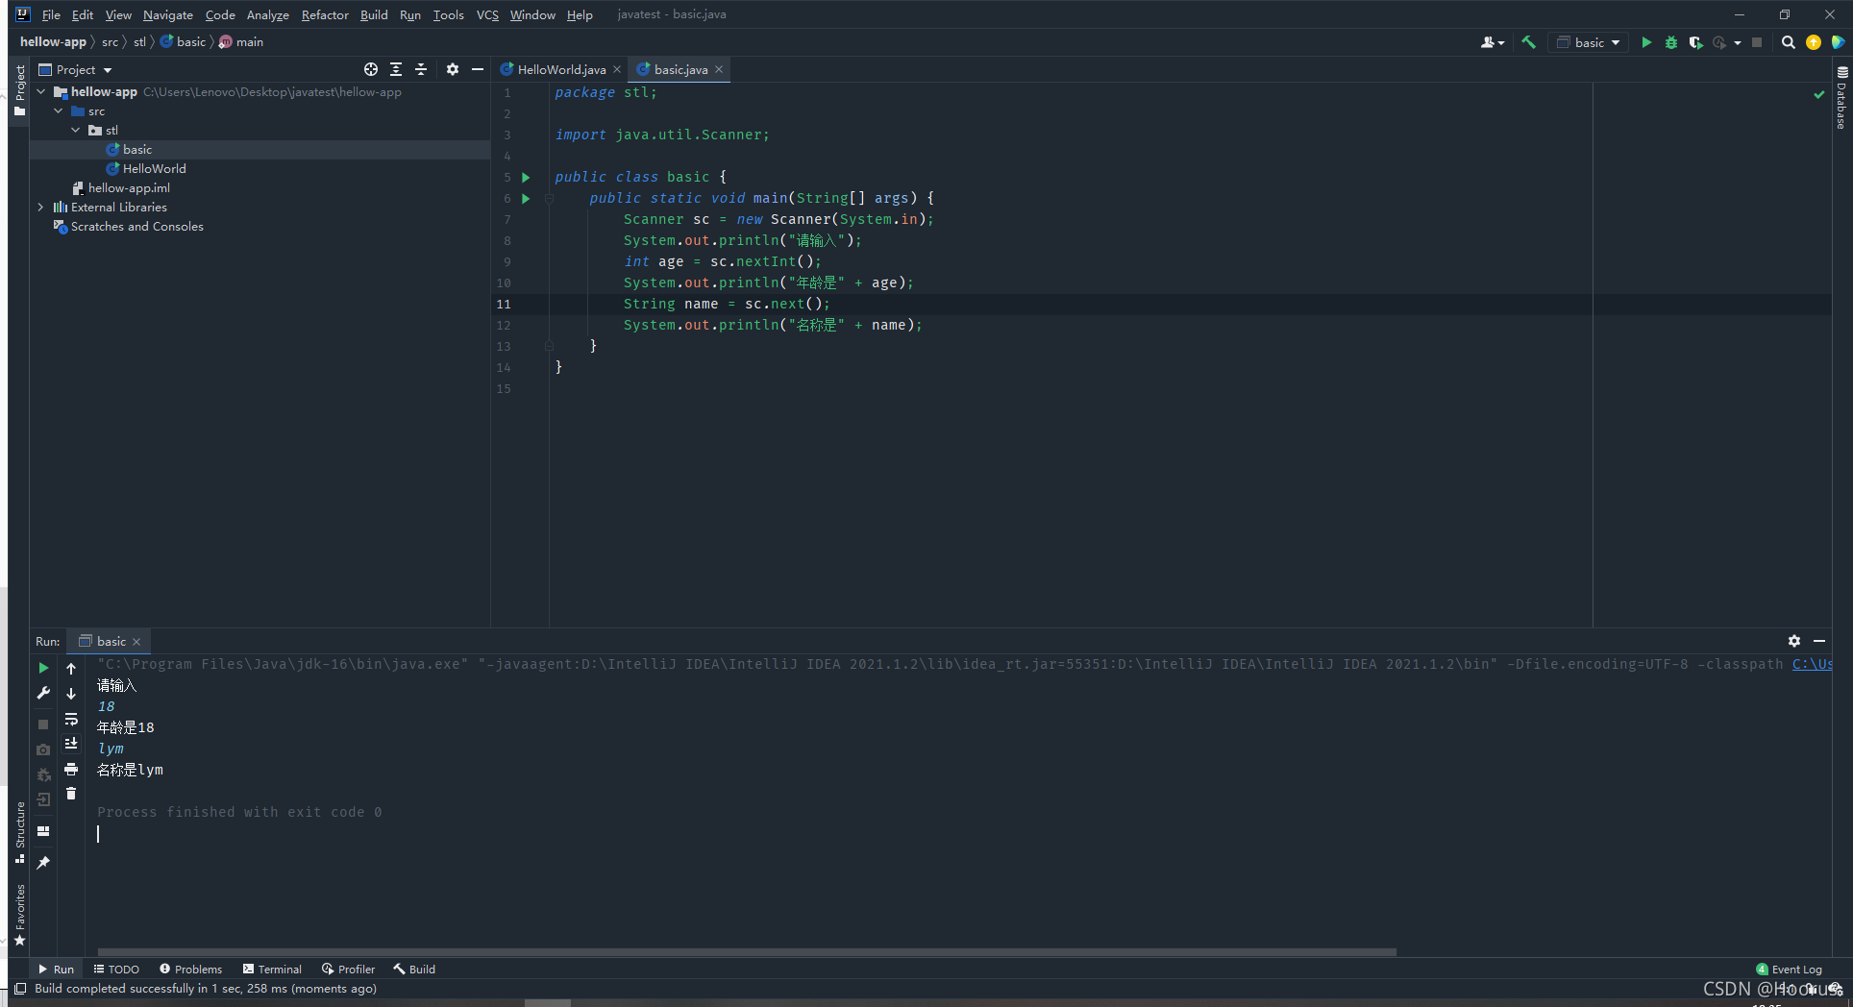Toggle the tool window quick-access button in the status bar
This screenshot has width=1853, height=1007.
tap(20, 989)
